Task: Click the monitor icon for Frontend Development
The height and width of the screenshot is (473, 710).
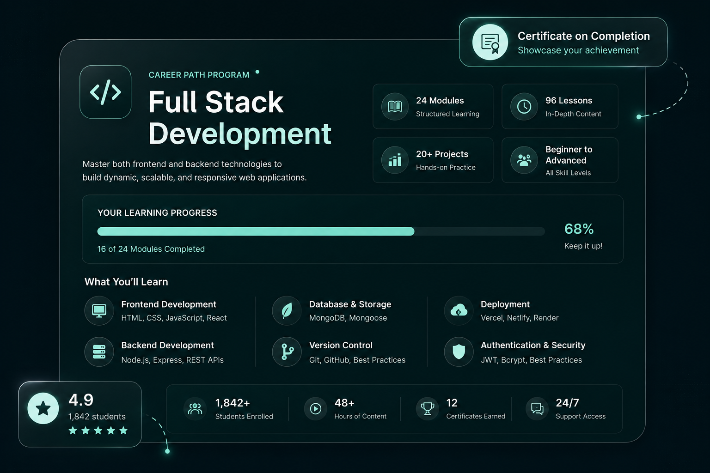Action: tap(99, 310)
